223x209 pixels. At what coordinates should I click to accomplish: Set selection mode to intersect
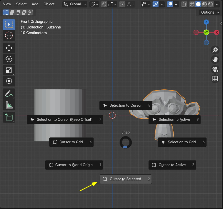(30, 12)
